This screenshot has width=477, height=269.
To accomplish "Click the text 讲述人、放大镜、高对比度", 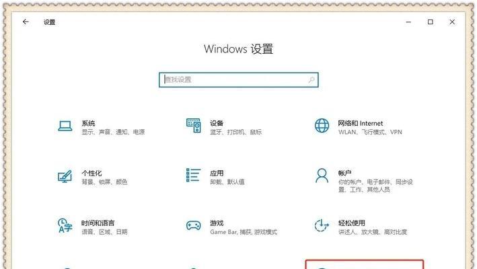I will pyautogui.click(x=373, y=231).
